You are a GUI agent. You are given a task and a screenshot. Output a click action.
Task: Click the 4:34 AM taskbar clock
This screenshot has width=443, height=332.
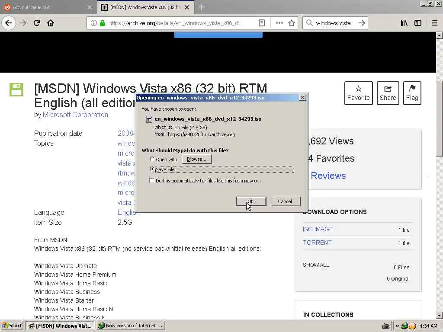tap(428, 326)
